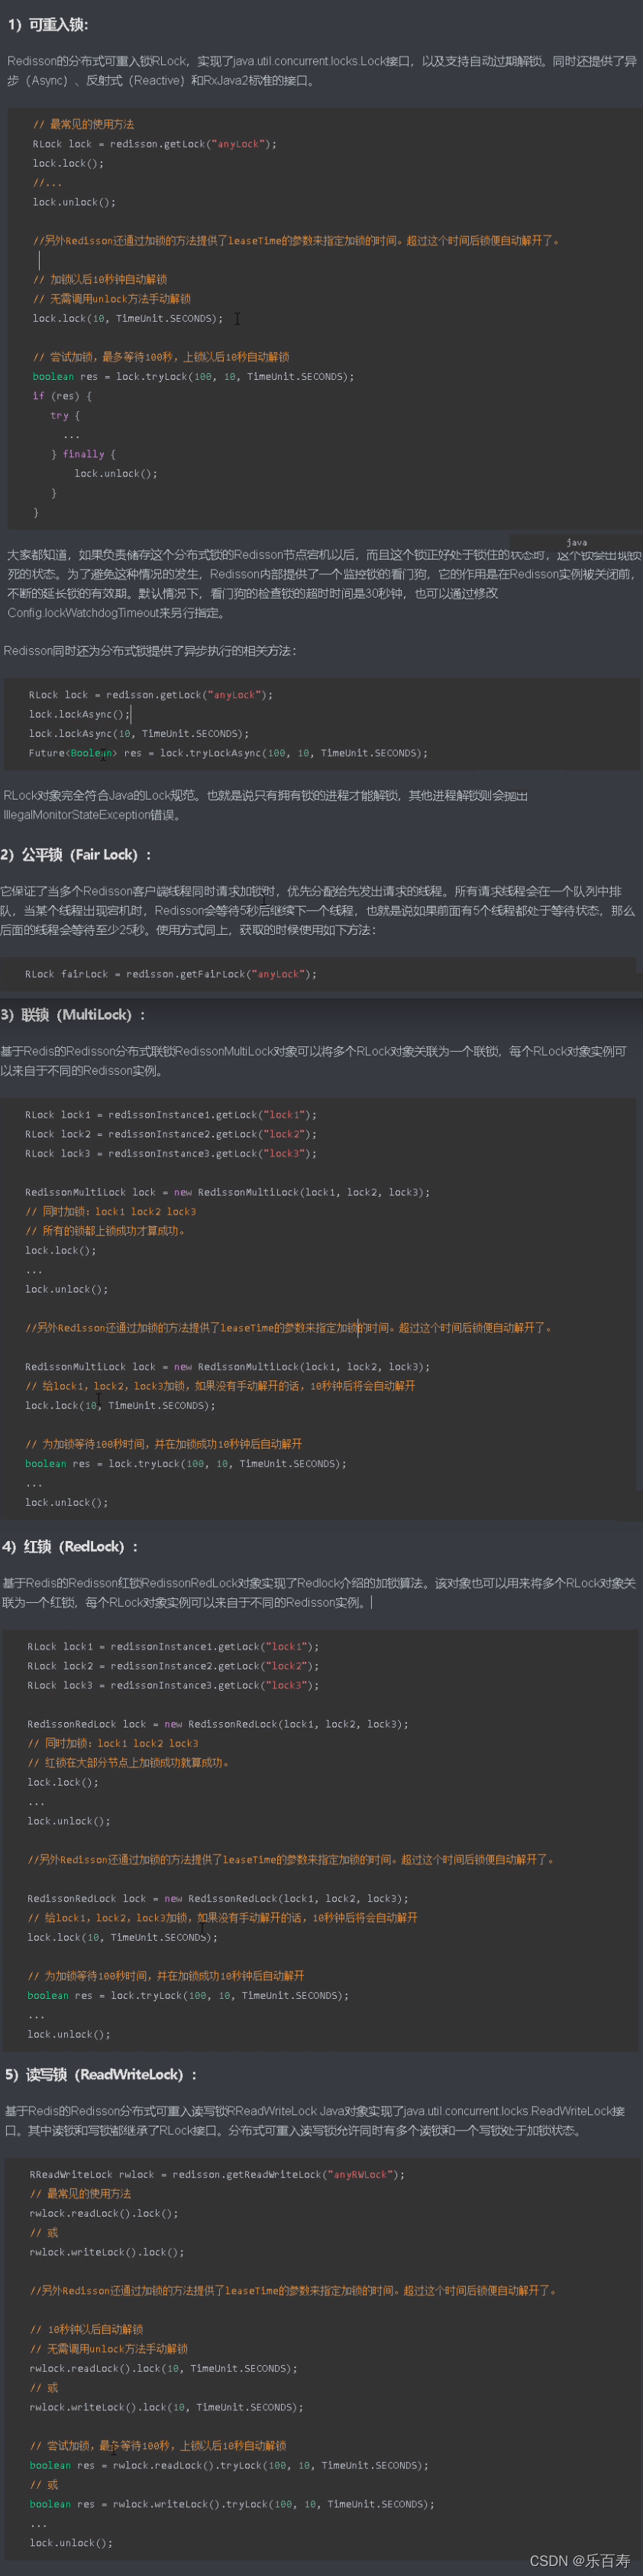
Task: Click the paragraph starting "基于Redis的Redisson红锁RedissonRedLock"
Action: (318, 1592)
